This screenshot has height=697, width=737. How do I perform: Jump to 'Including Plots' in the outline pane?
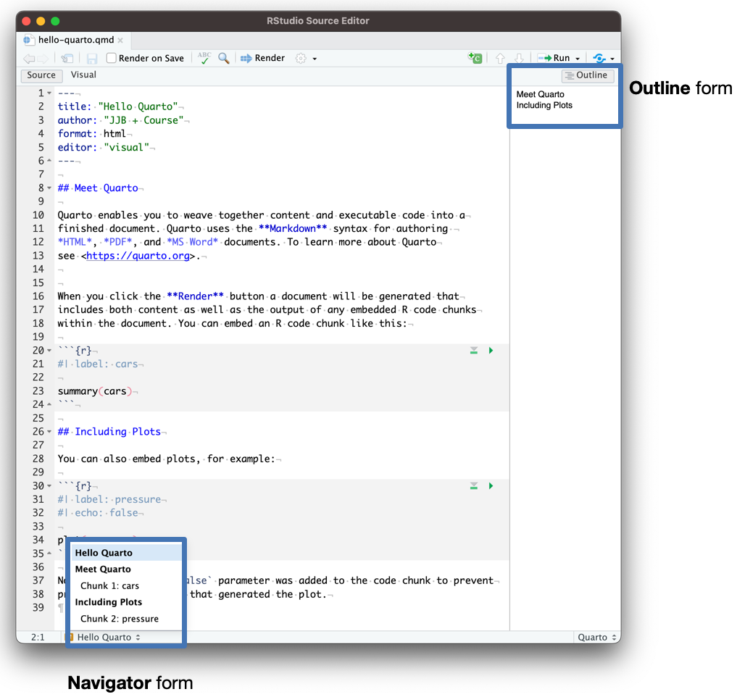pyautogui.click(x=544, y=105)
